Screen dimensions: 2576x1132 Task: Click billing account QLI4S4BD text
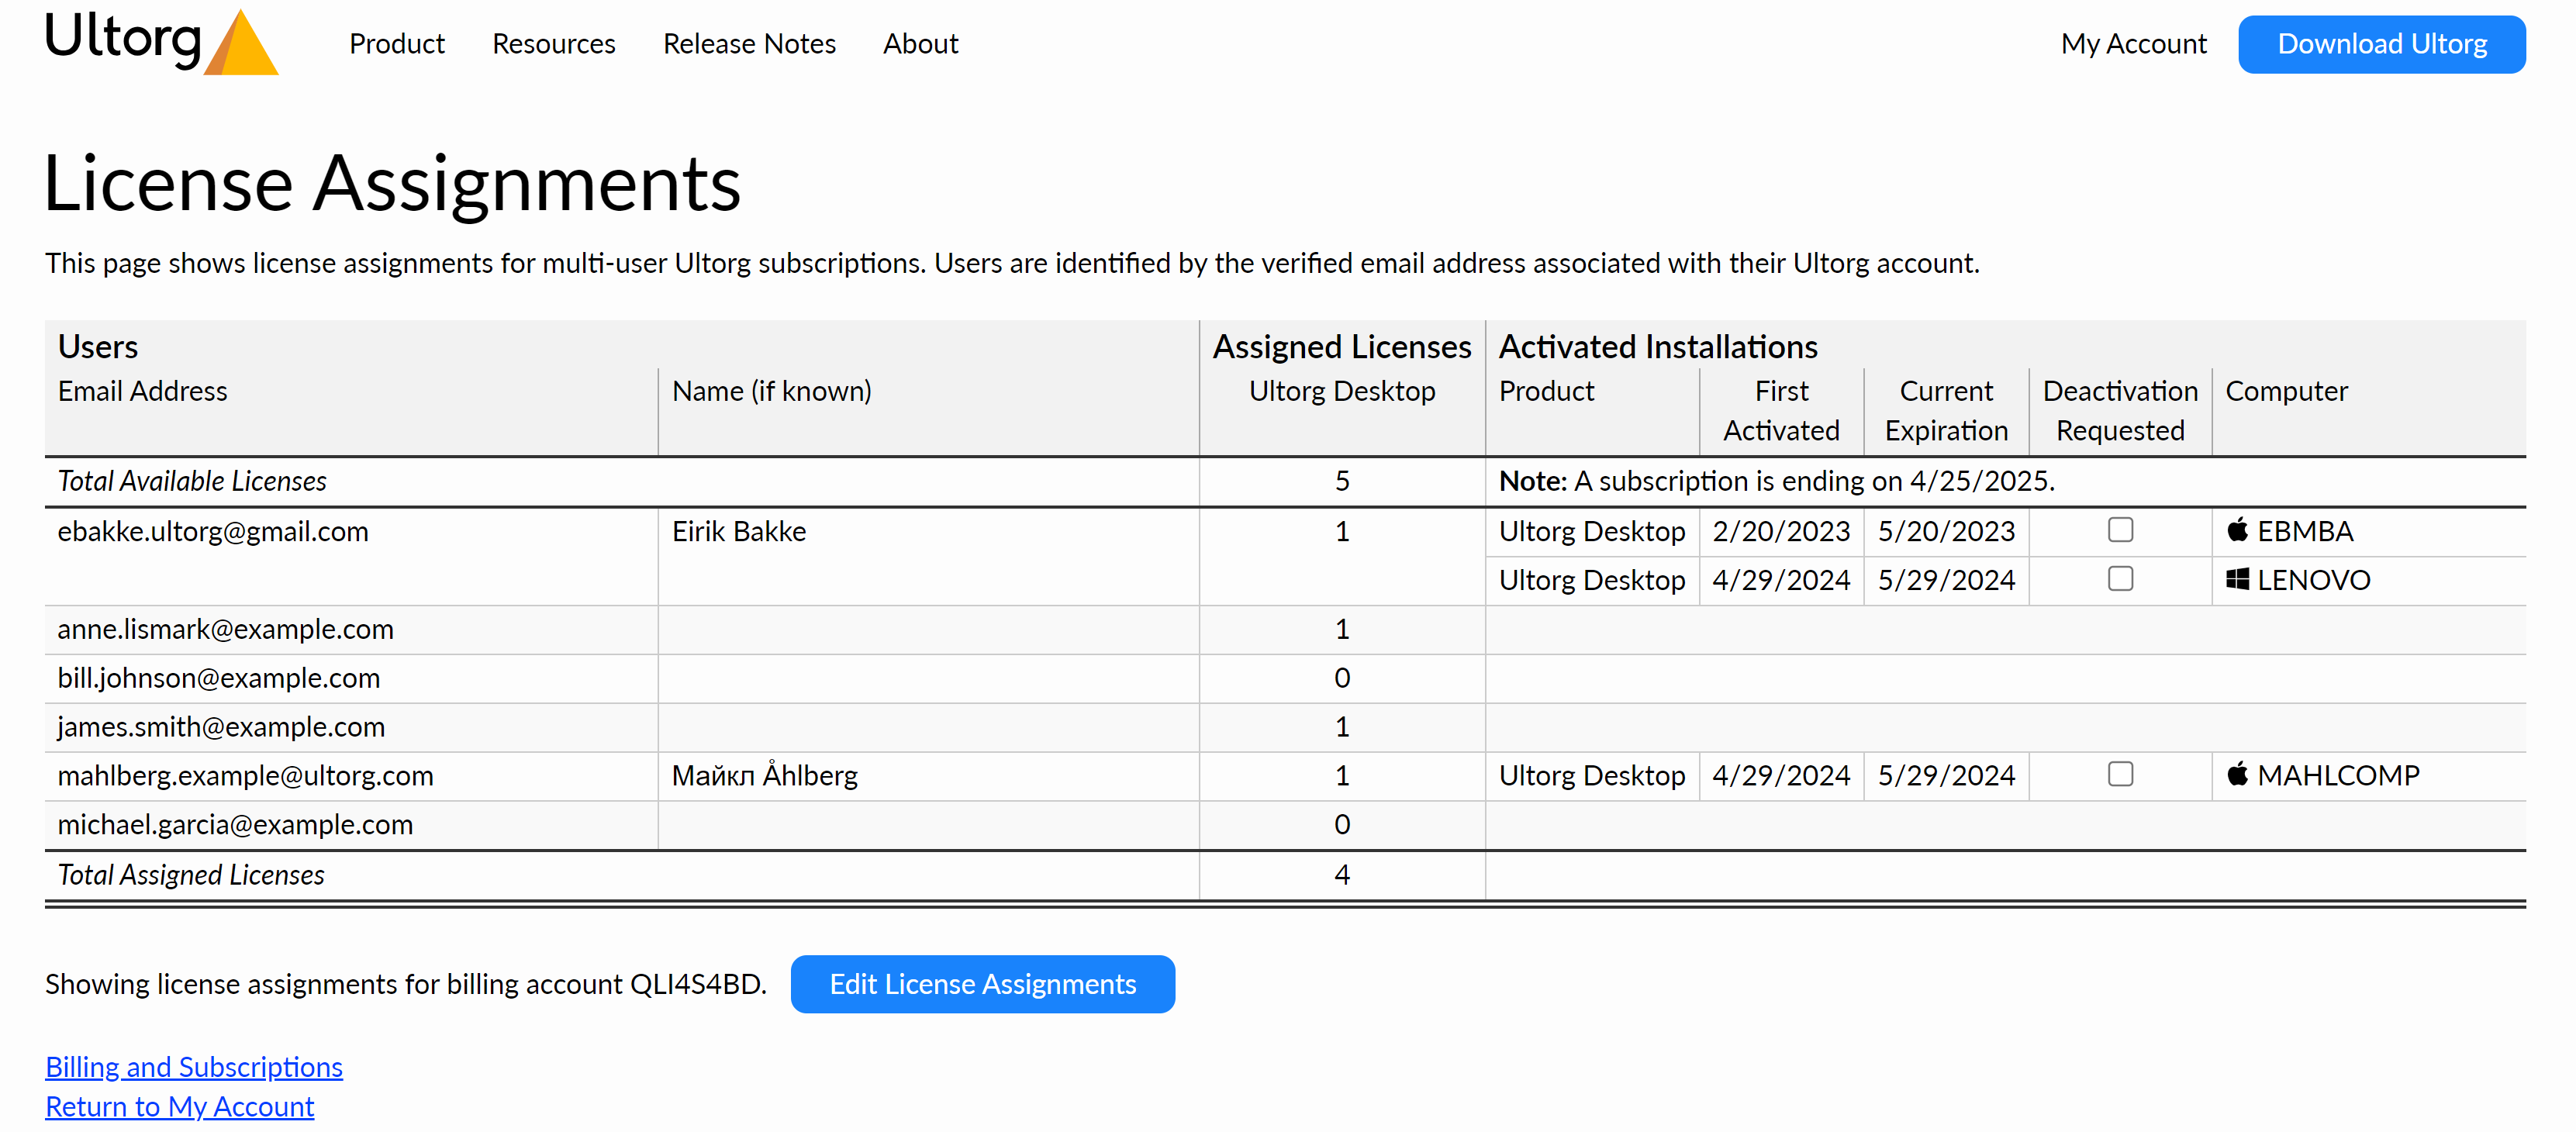[698, 984]
